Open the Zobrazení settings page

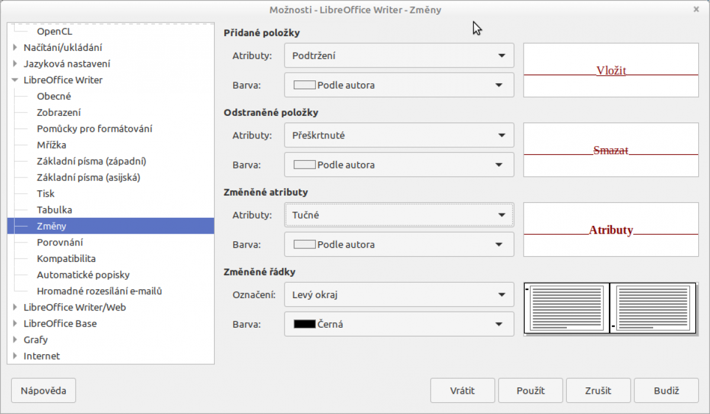pos(59,112)
